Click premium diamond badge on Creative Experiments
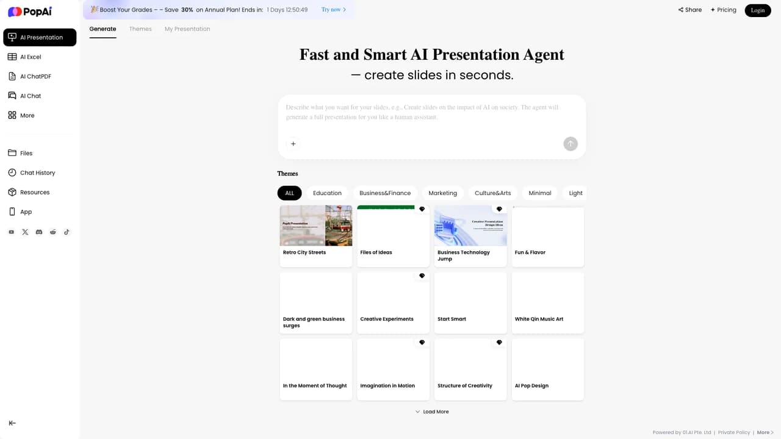 coord(422,276)
